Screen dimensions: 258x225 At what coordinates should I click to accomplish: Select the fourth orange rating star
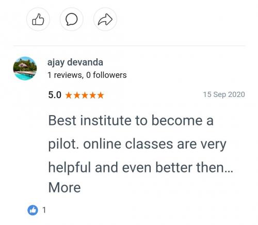point(93,95)
